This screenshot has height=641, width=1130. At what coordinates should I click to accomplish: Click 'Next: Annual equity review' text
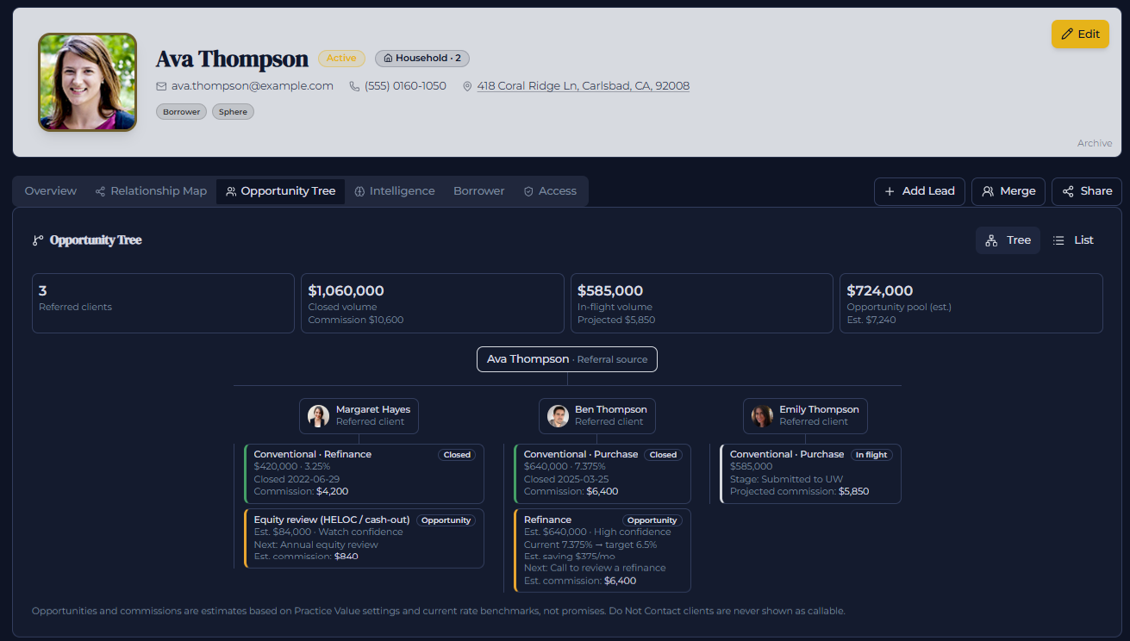point(316,545)
